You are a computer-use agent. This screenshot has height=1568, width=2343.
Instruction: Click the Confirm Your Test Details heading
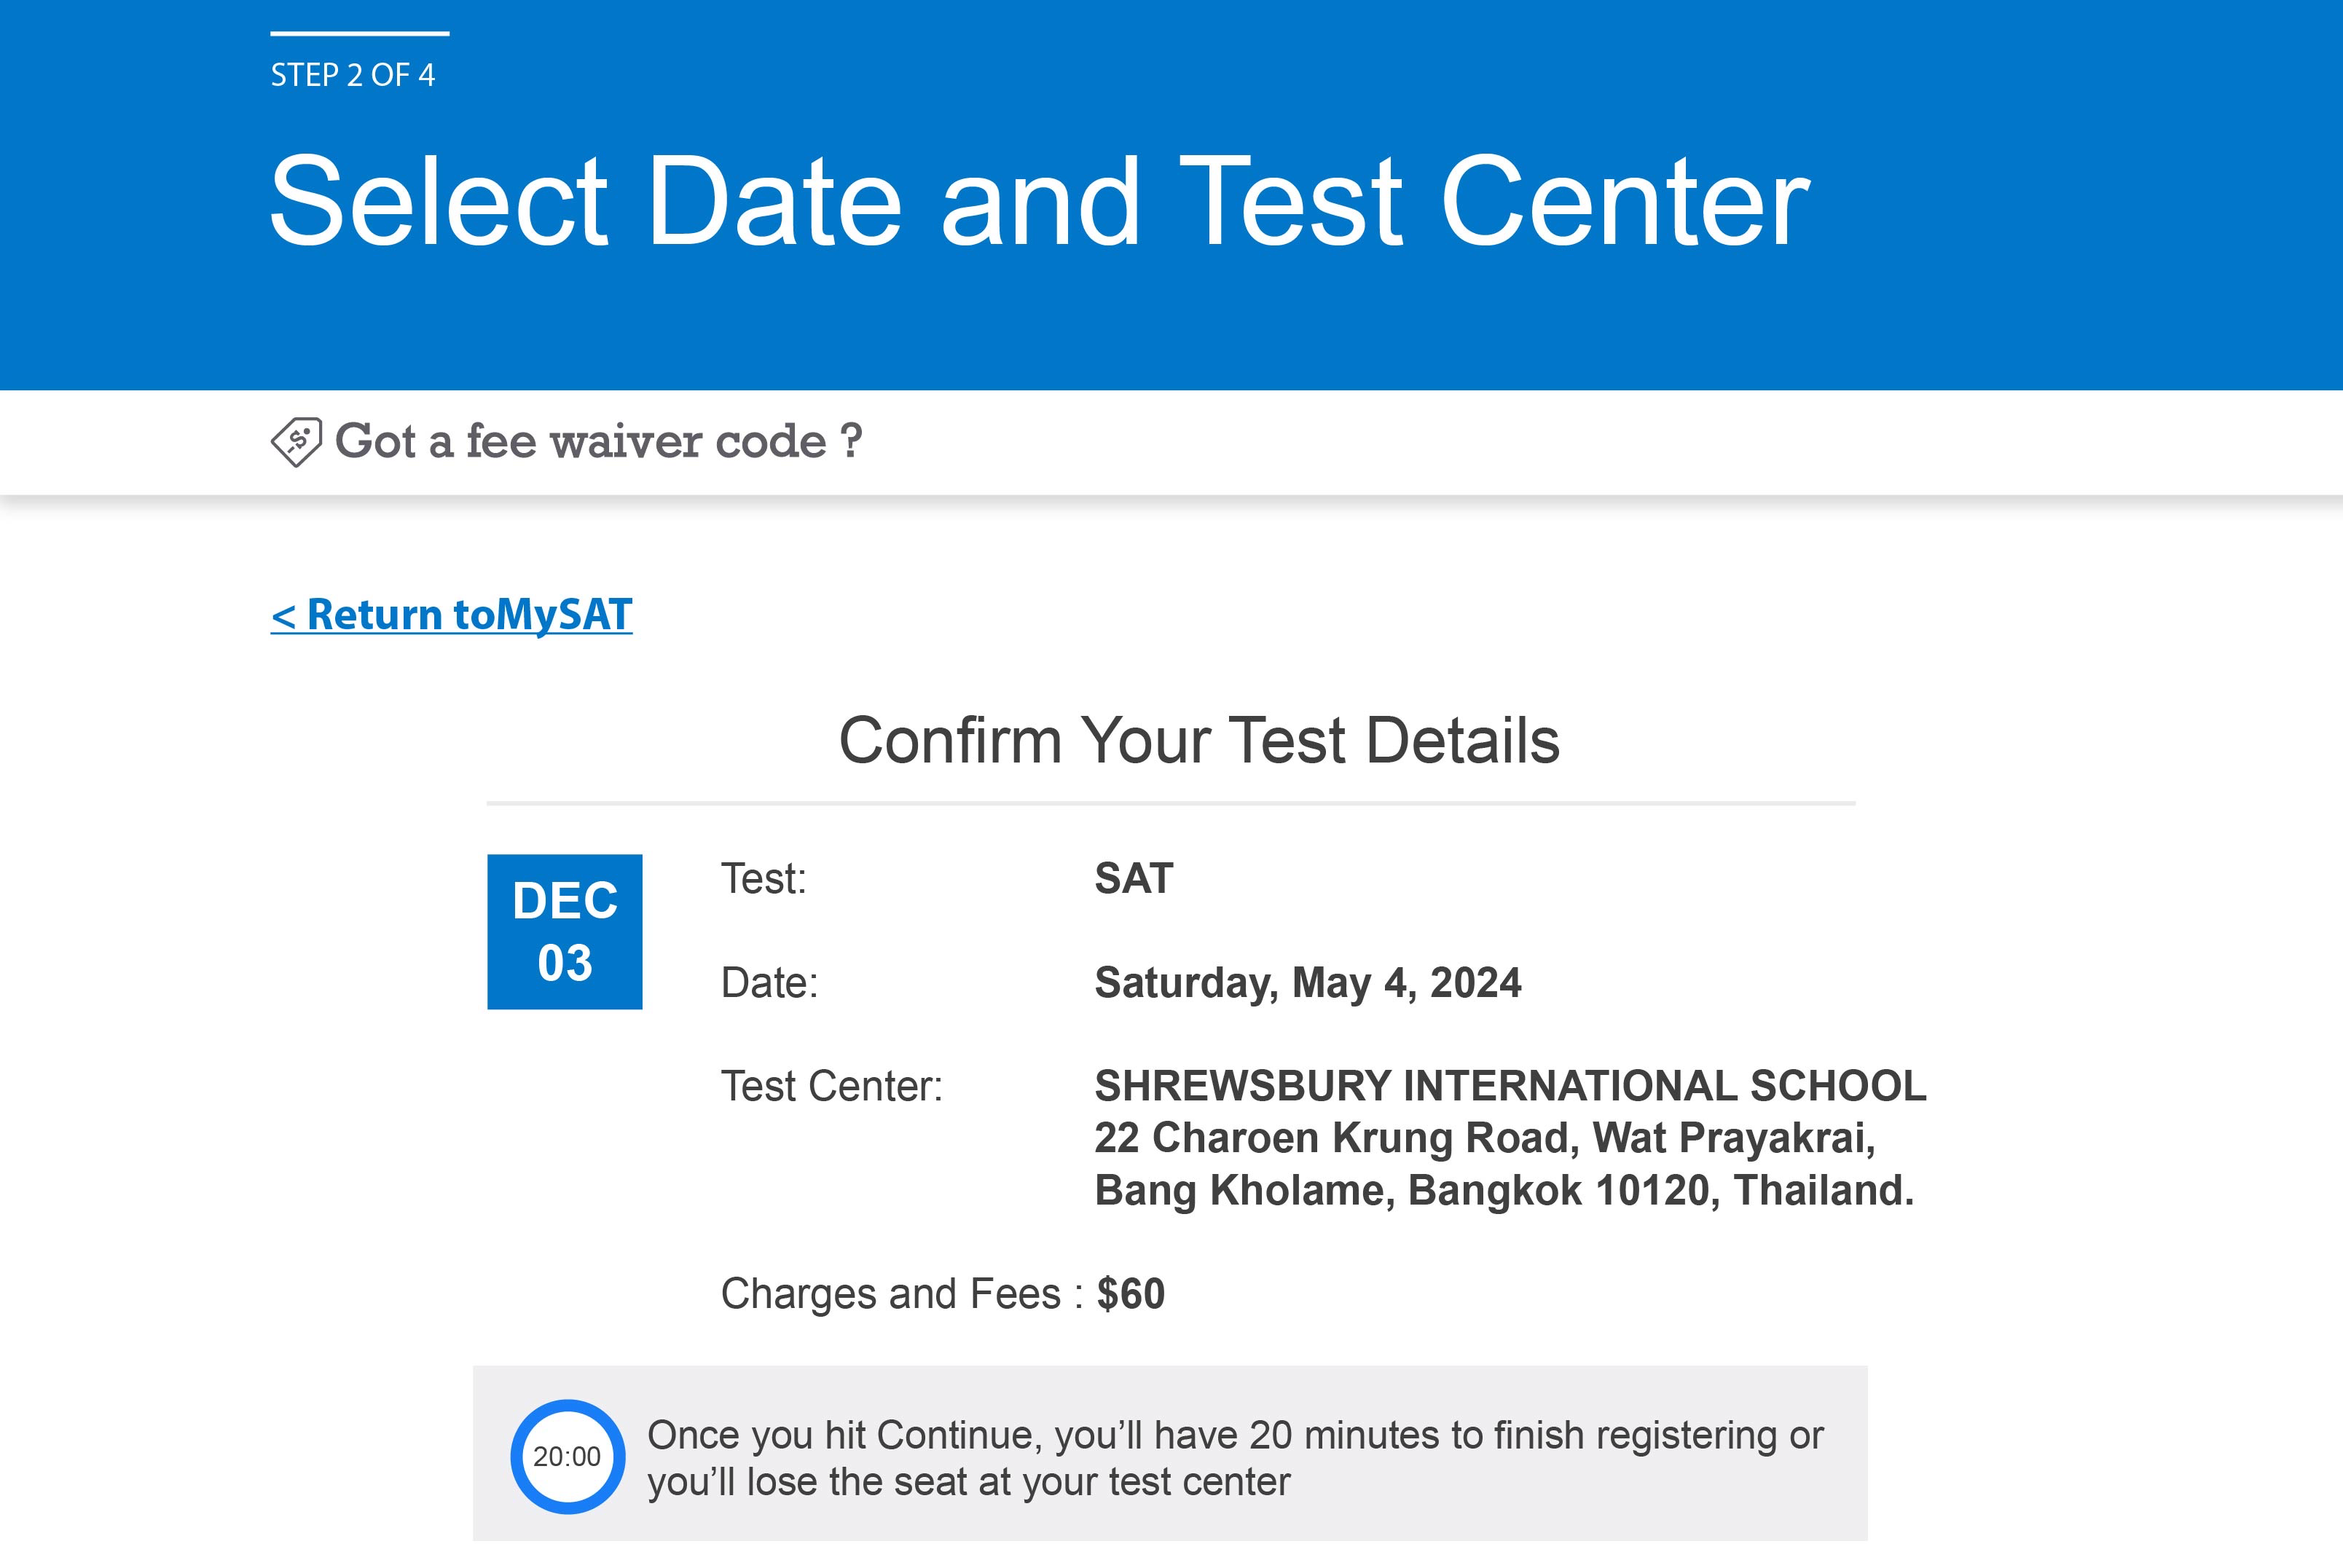pyautogui.click(x=1198, y=741)
